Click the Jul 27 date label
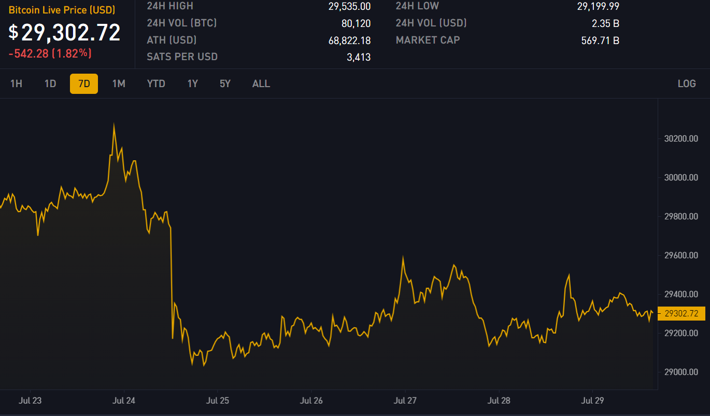Screen dimensions: 710x416 pos(405,400)
